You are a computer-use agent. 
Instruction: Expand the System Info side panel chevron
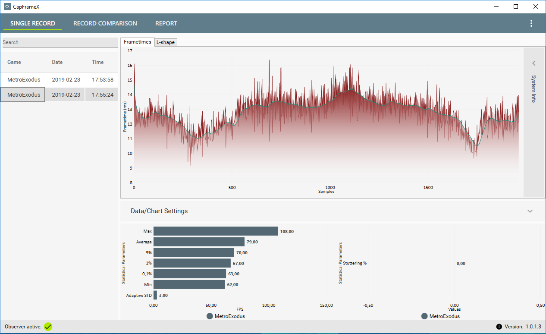point(533,63)
